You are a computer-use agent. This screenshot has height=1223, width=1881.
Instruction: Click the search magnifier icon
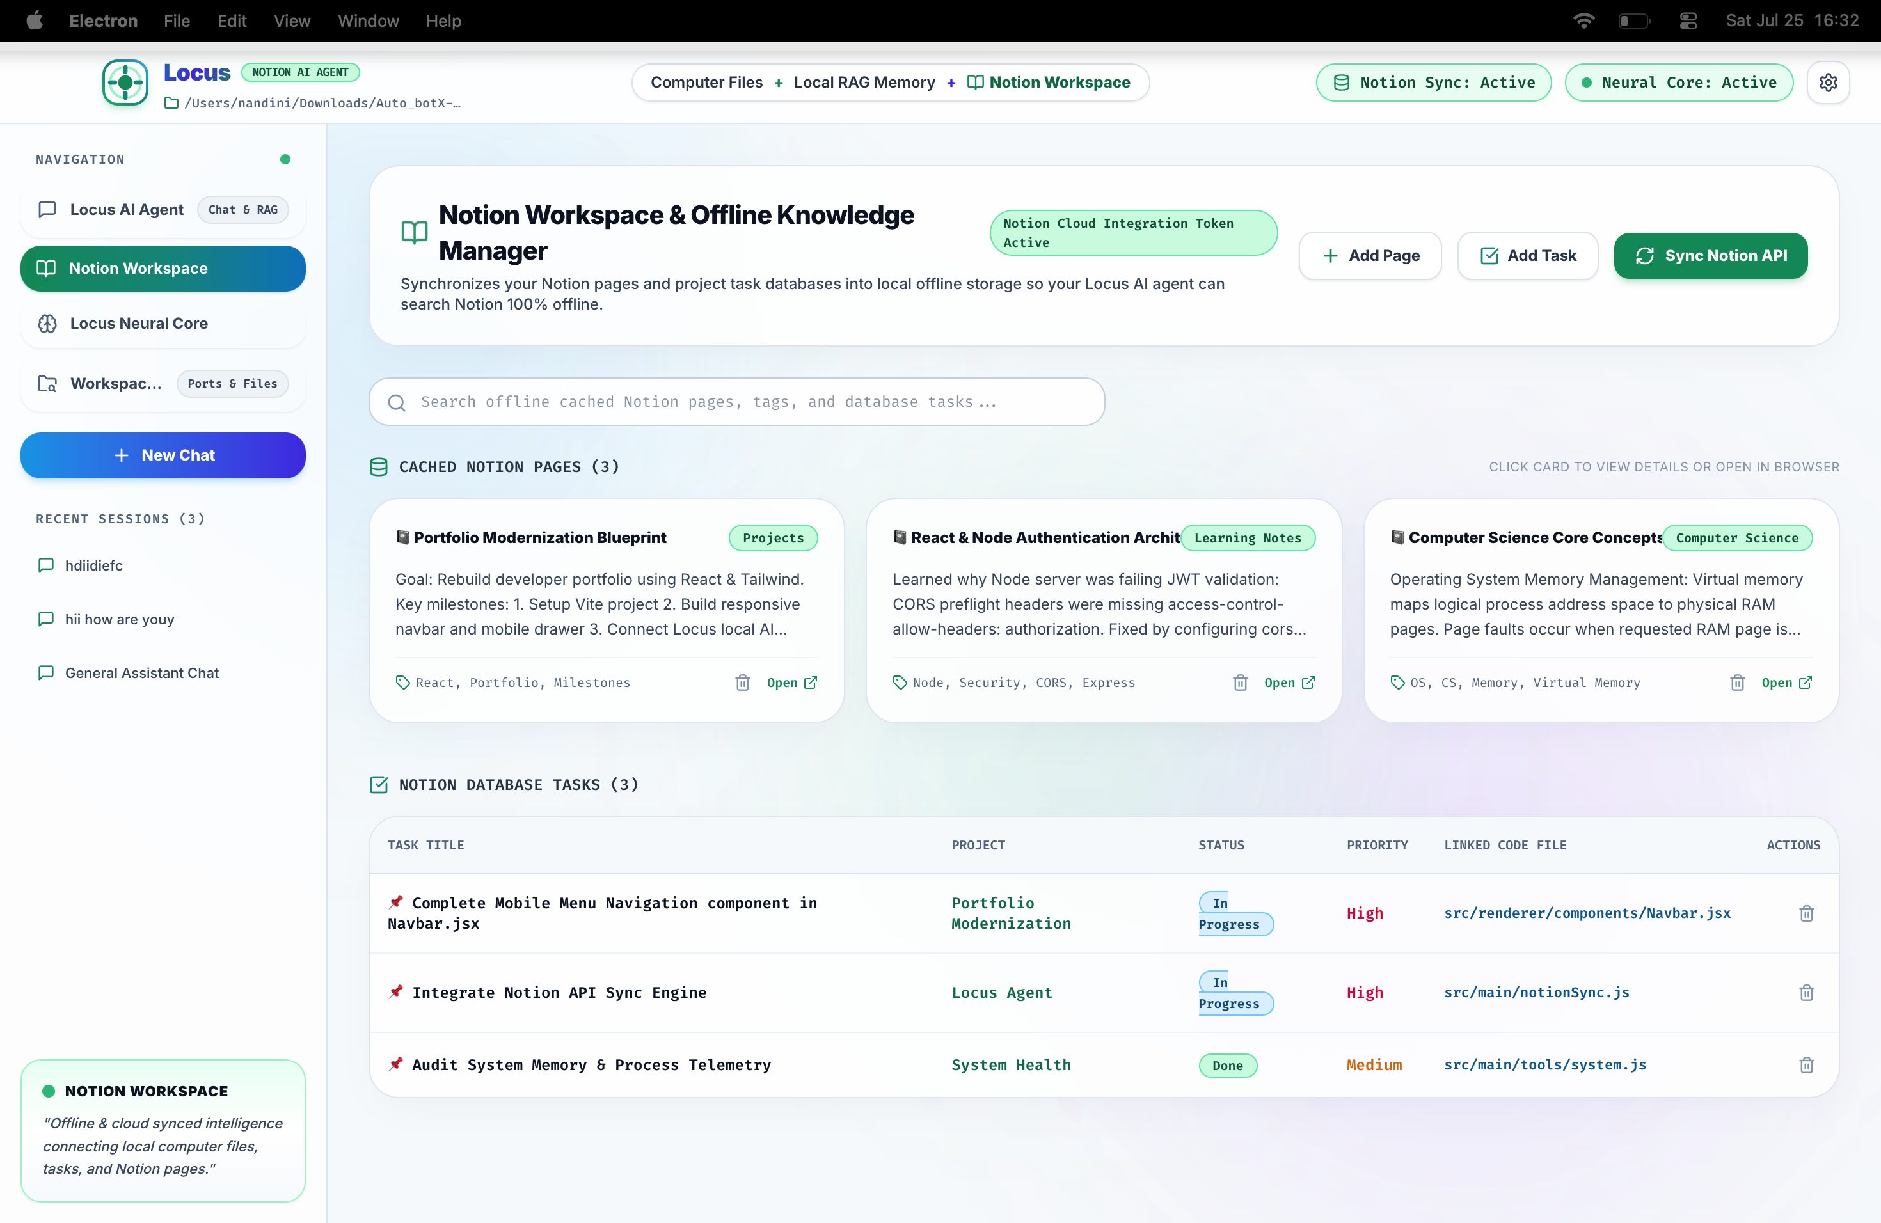(397, 402)
